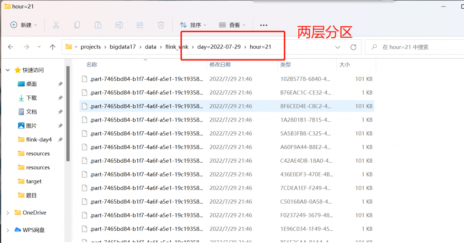Select file with type B76EAC1C-CE32-4...
Image resolution: width=464 pixels, height=243 pixels.
[227, 93]
